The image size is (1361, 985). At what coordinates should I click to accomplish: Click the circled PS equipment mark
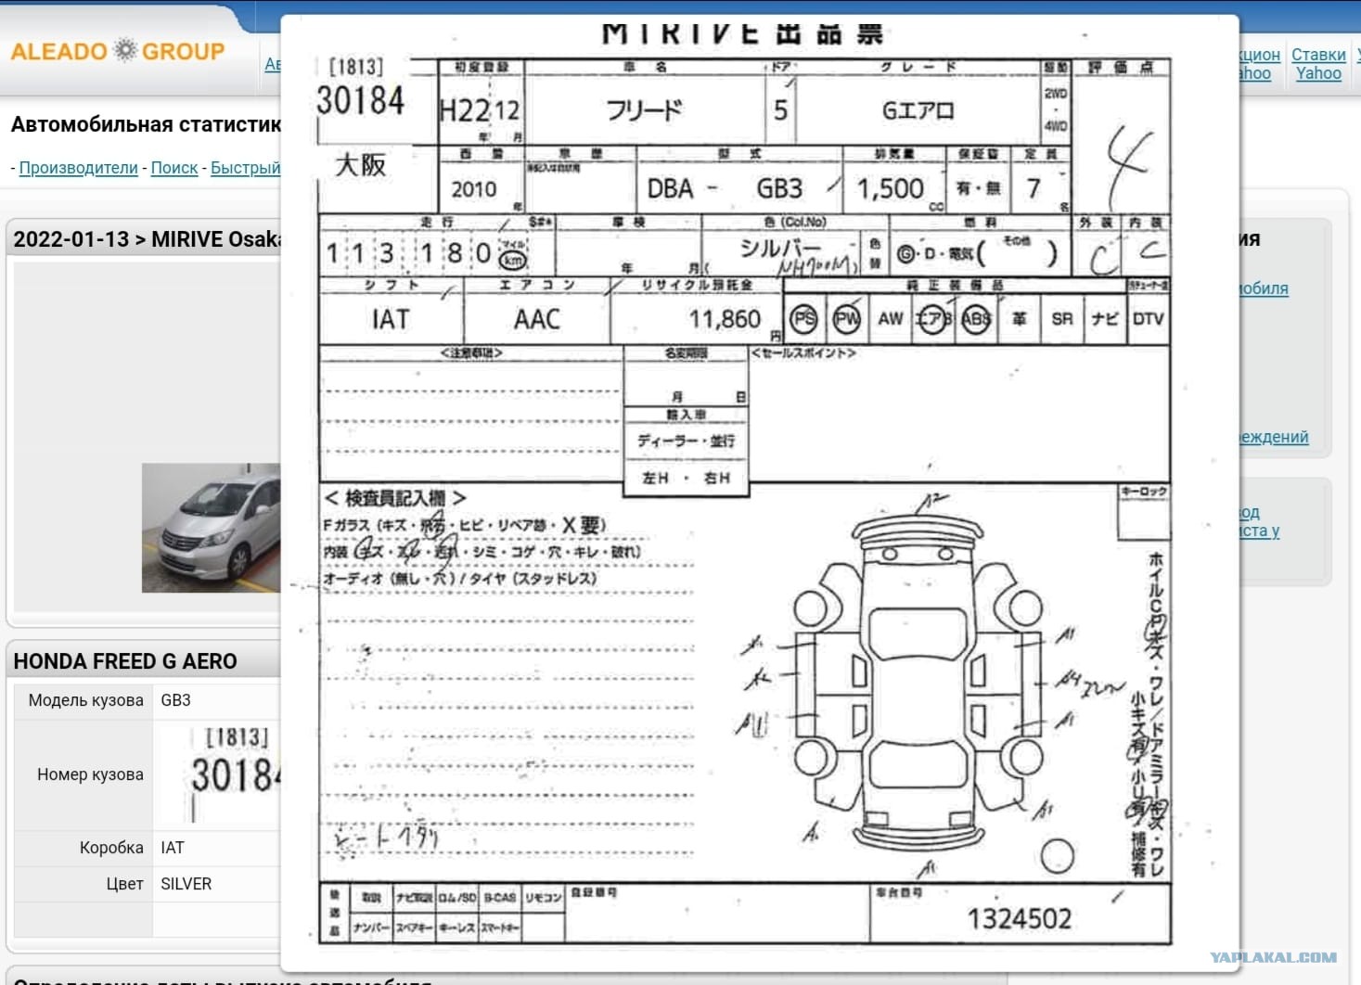(x=804, y=319)
